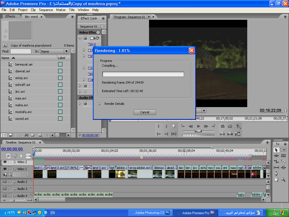
Task: Mute the Audio 3 track speaker
Action: click(5, 189)
